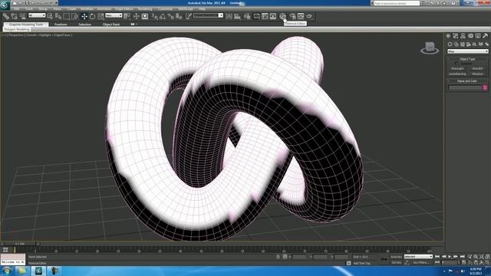Open the viewport [+] menu

pyautogui.click(x=3, y=35)
